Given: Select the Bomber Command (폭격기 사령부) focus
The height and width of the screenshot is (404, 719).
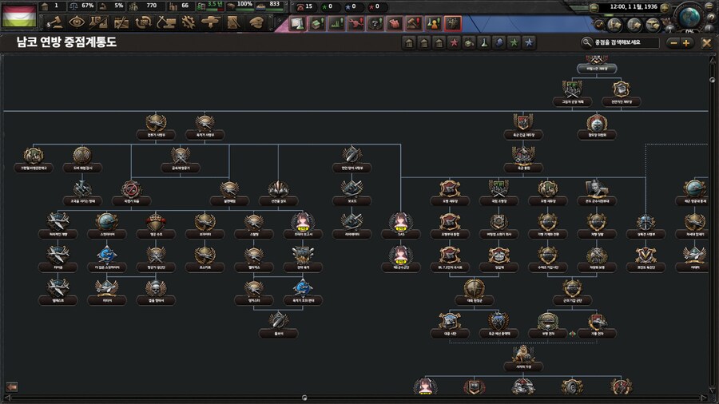Looking at the screenshot, I should 205,123.
